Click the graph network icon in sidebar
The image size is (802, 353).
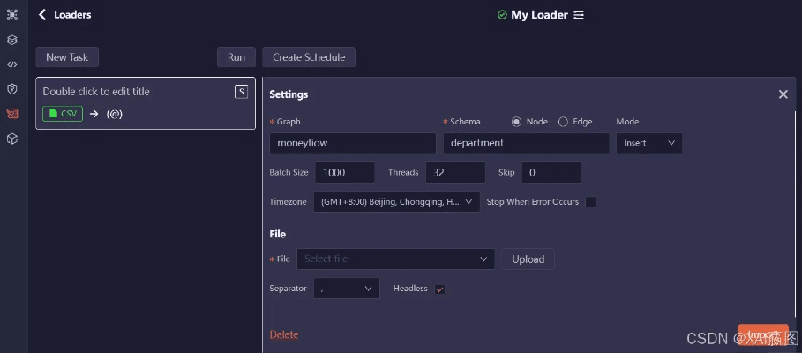(12, 15)
